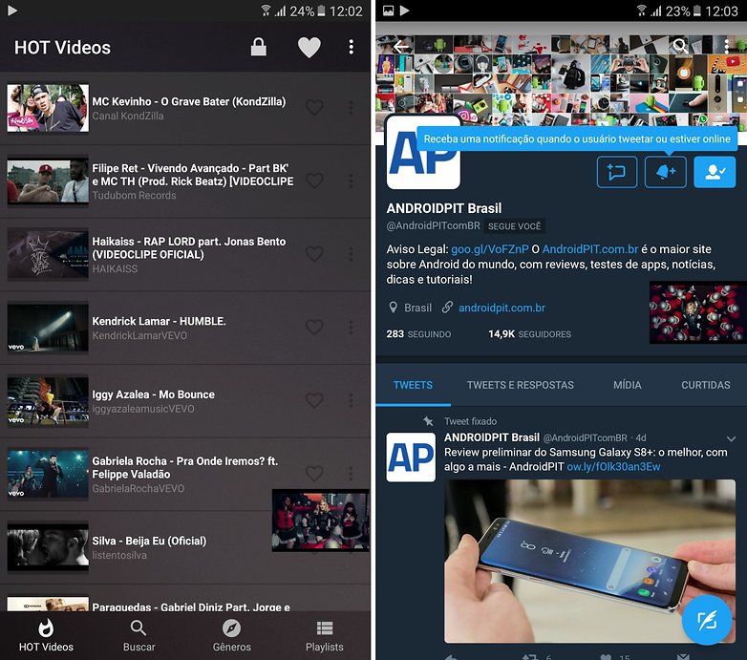Open options menu for Kendrick Lamar HUMBLE.

pyautogui.click(x=352, y=328)
